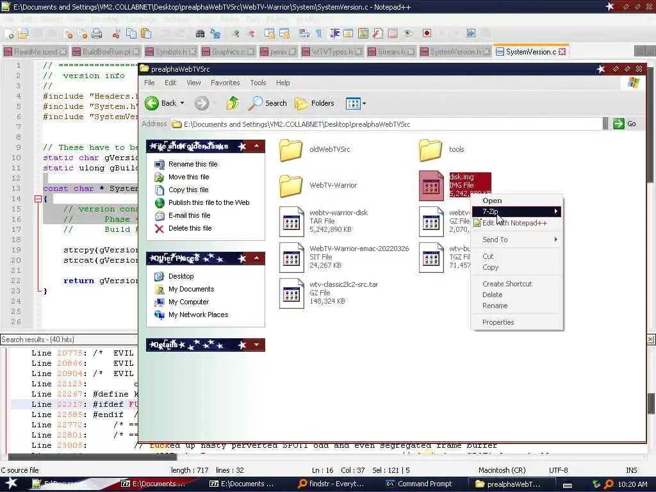Click Publish this file to the Web
Viewport: 656px width, 492px height.
pos(209,202)
